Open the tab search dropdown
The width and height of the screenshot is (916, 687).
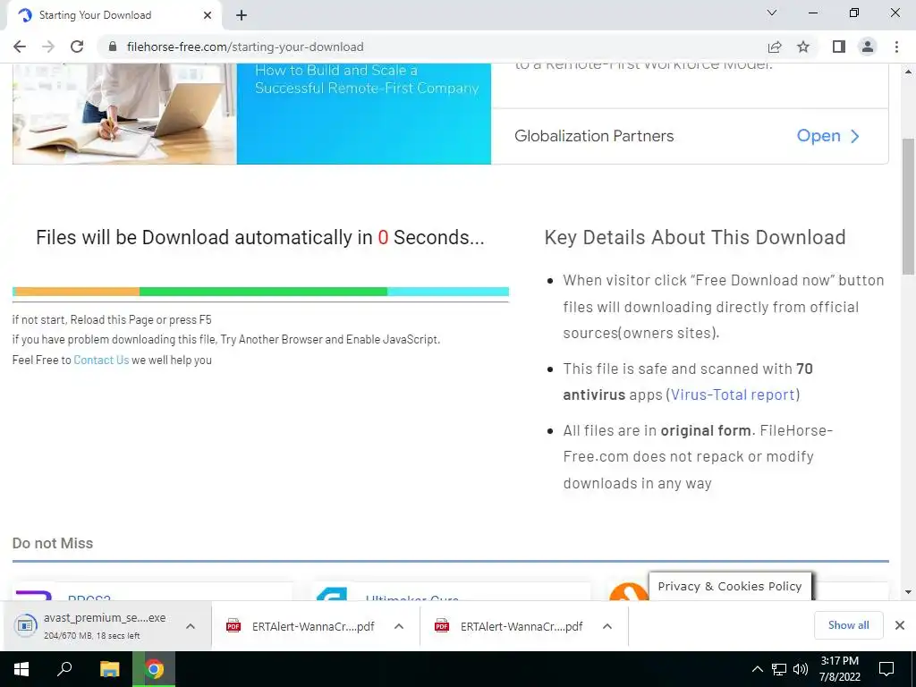(x=772, y=13)
